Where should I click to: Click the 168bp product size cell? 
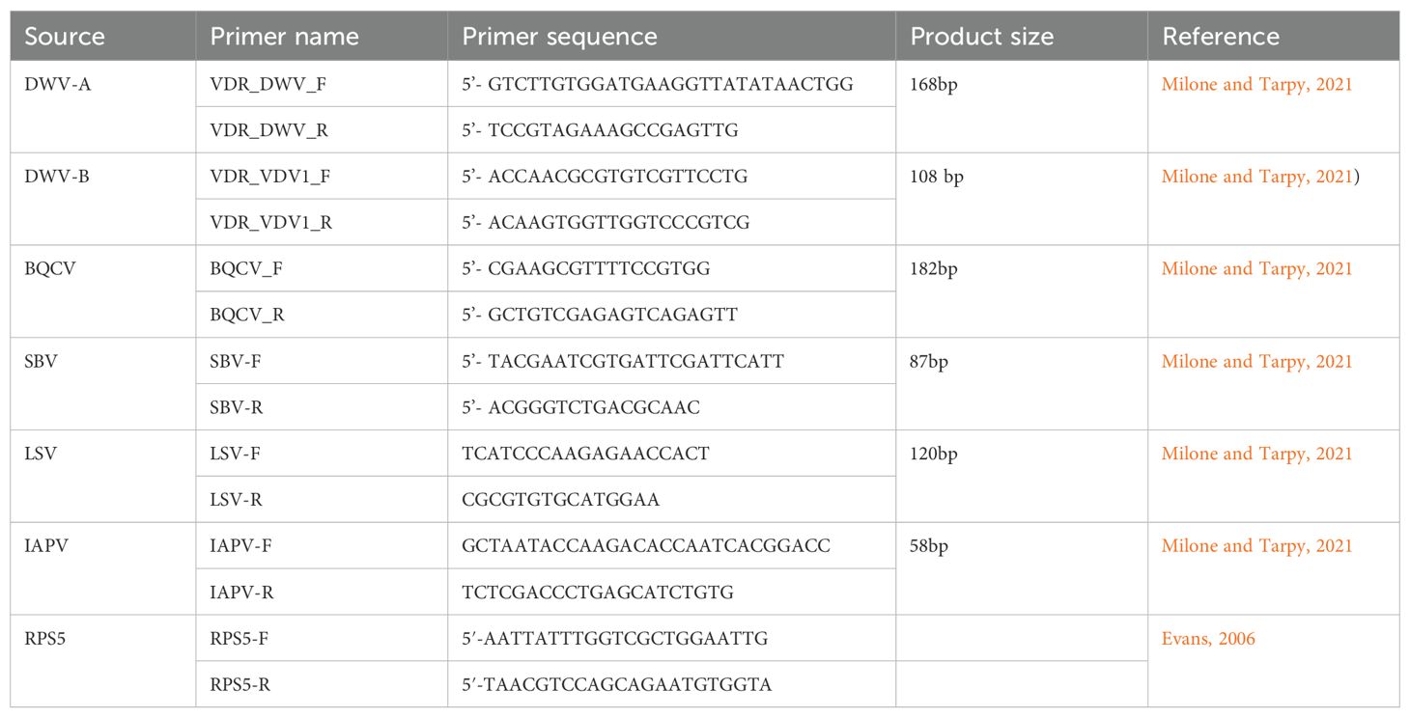tap(1022, 106)
